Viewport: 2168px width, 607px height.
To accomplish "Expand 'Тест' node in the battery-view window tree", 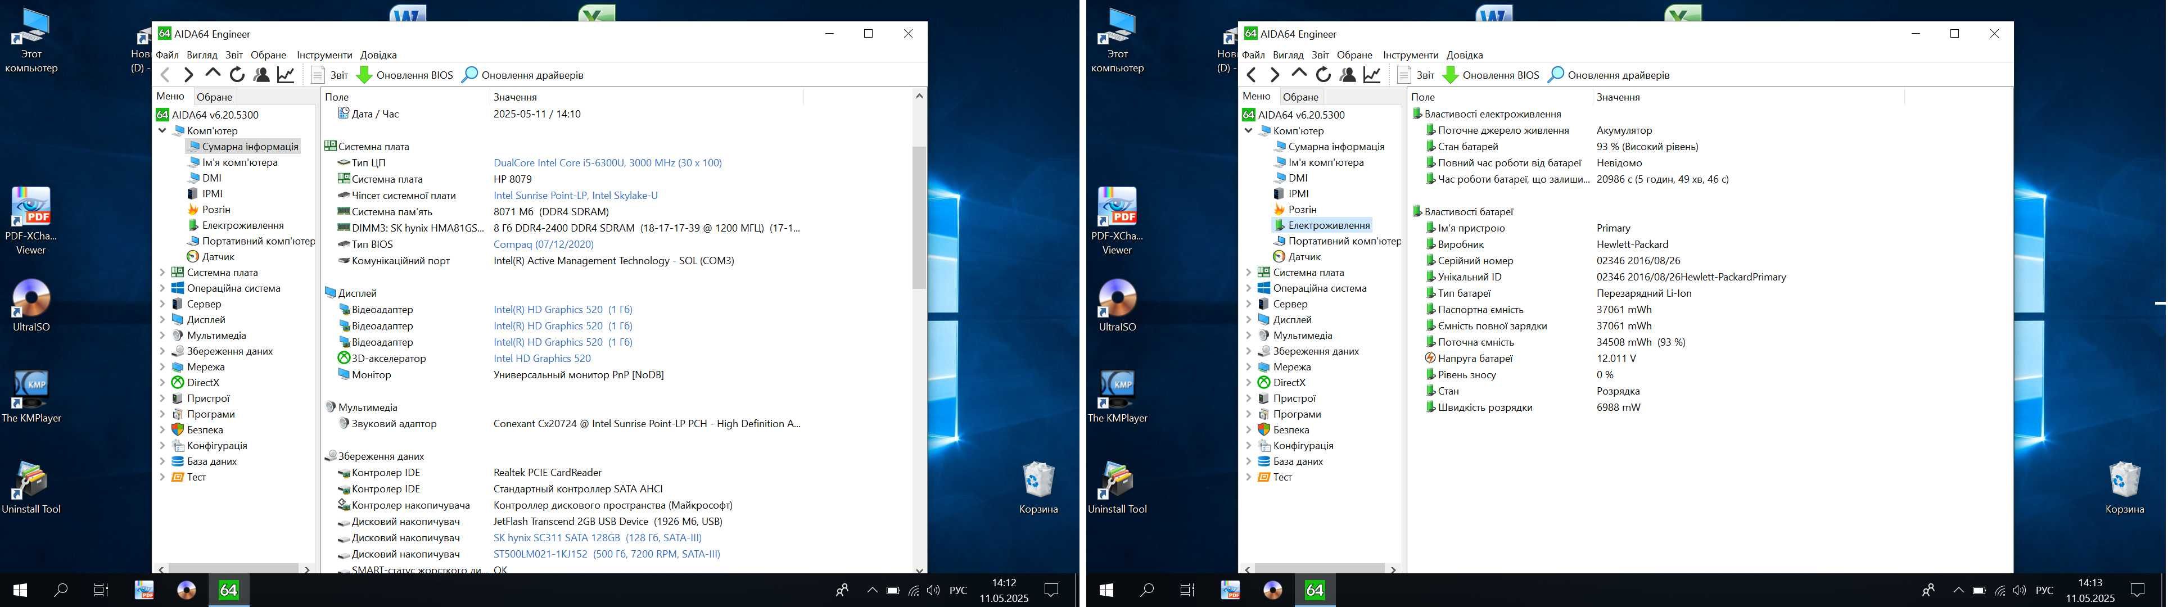I will point(1249,477).
